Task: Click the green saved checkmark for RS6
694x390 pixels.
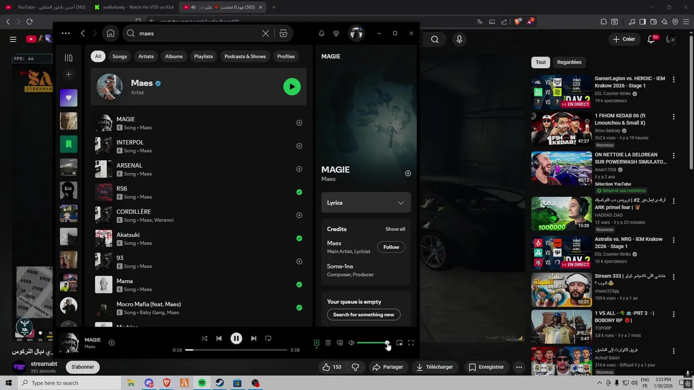Action: click(299, 192)
